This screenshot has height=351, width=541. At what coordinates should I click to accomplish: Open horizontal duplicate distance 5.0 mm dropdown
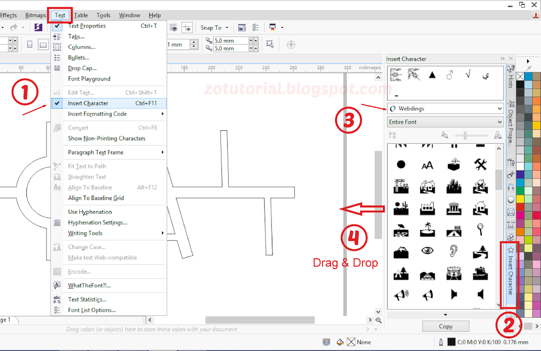click(251, 41)
